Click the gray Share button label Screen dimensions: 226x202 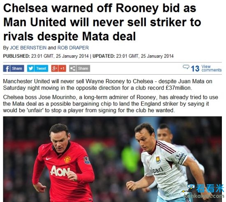(x=83, y=68)
